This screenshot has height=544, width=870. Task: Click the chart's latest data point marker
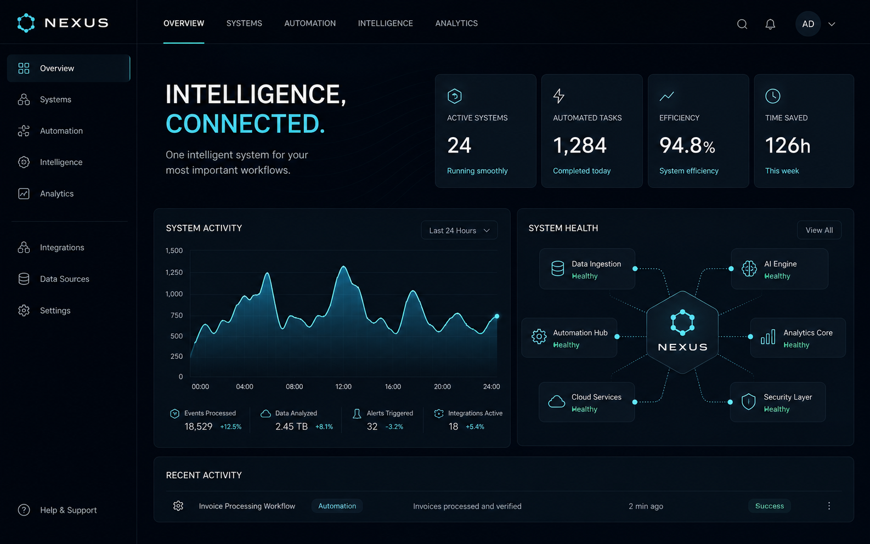497,316
